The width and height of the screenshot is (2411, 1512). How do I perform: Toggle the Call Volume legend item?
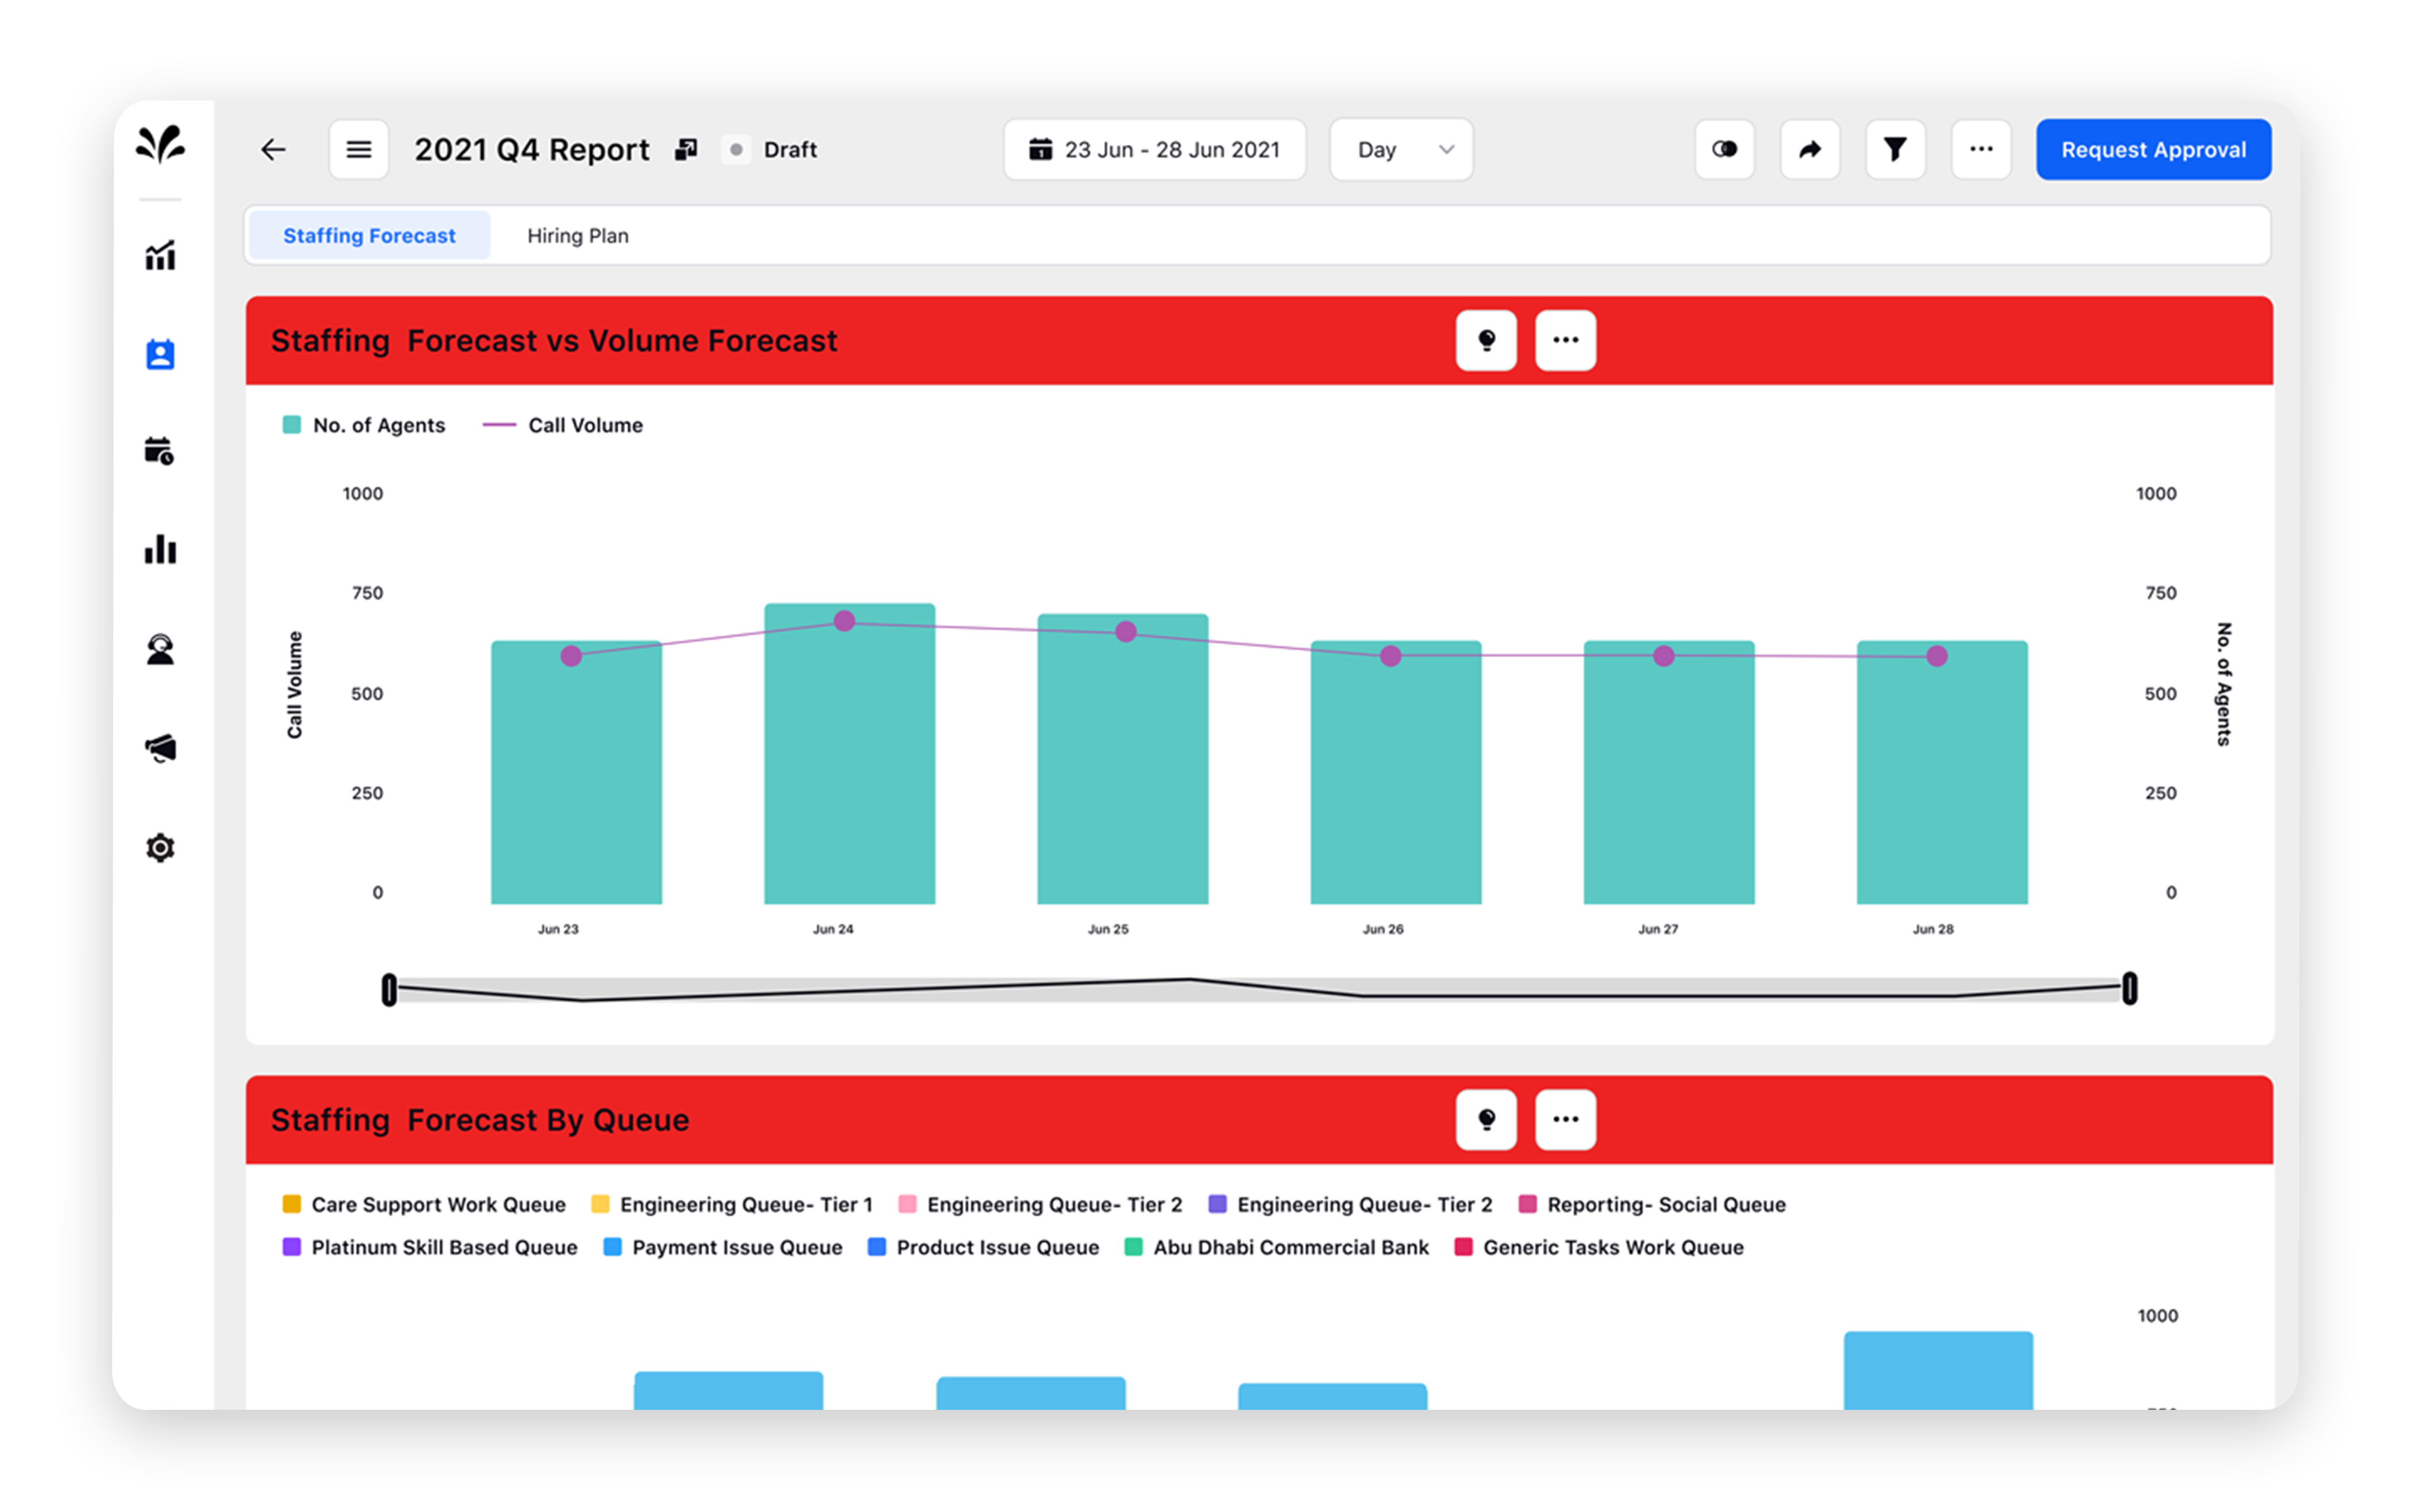pyautogui.click(x=564, y=425)
